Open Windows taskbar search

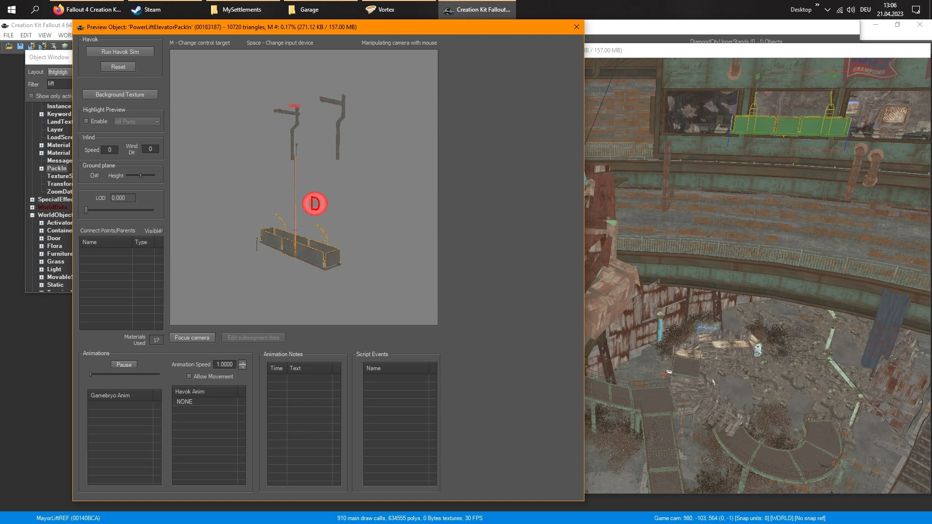point(35,10)
